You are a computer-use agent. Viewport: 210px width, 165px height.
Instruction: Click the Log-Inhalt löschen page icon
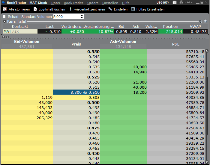coord(35,9)
